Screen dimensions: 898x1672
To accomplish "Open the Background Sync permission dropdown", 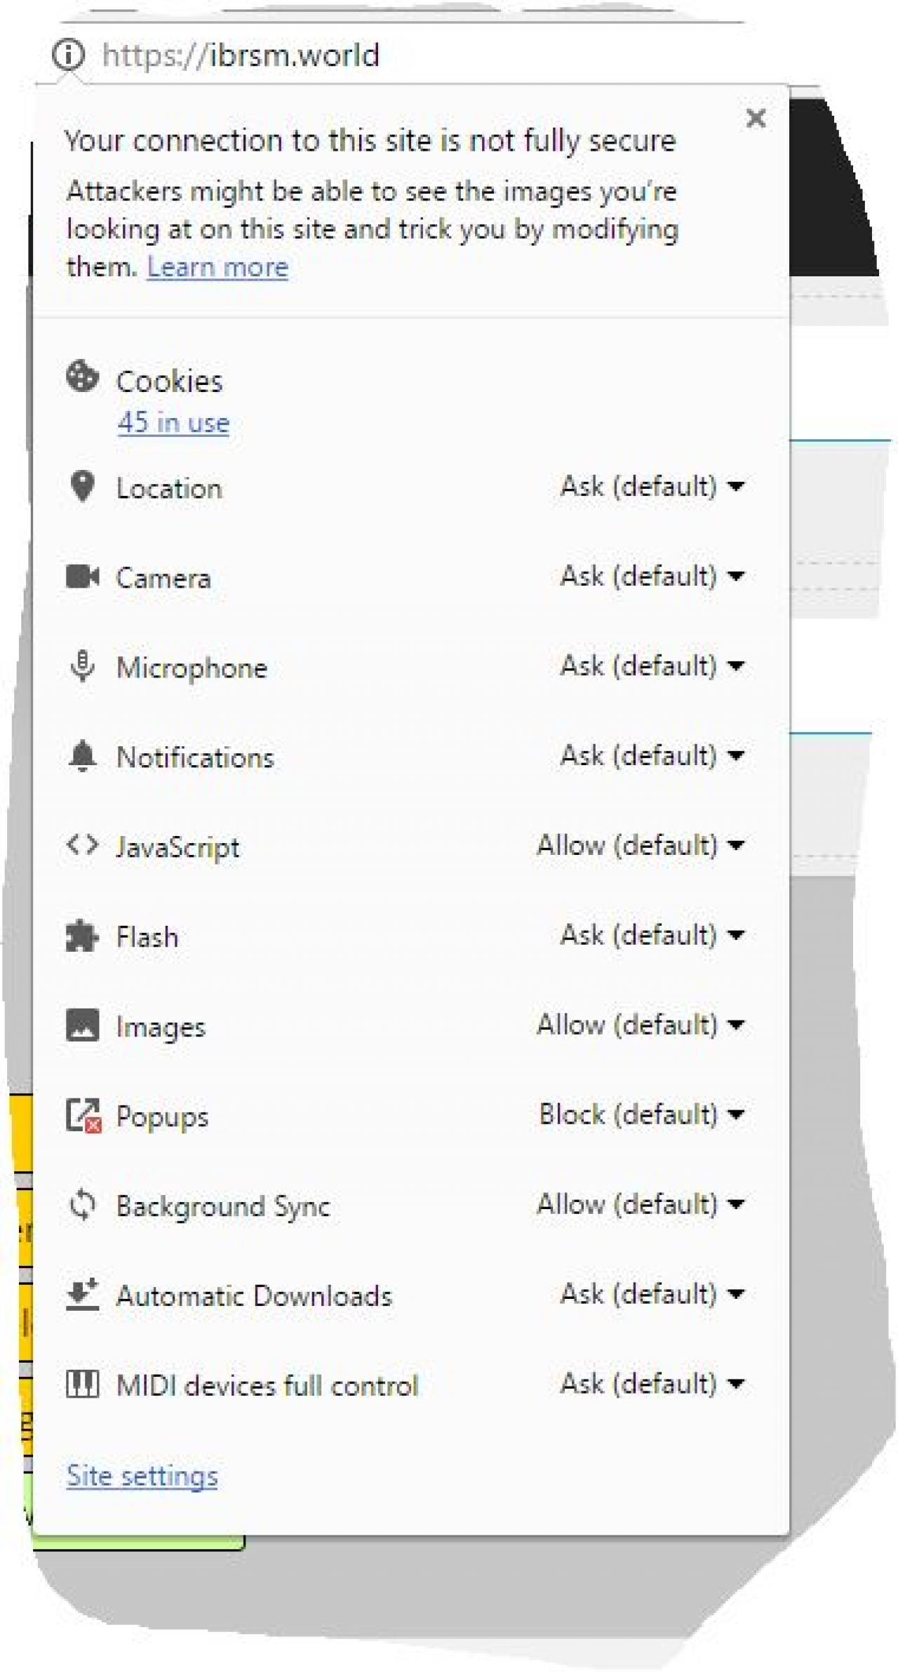I will [x=640, y=1204].
